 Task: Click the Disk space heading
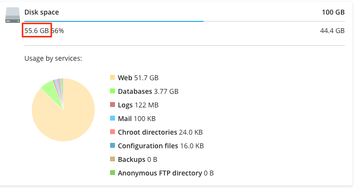pos(41,12)
